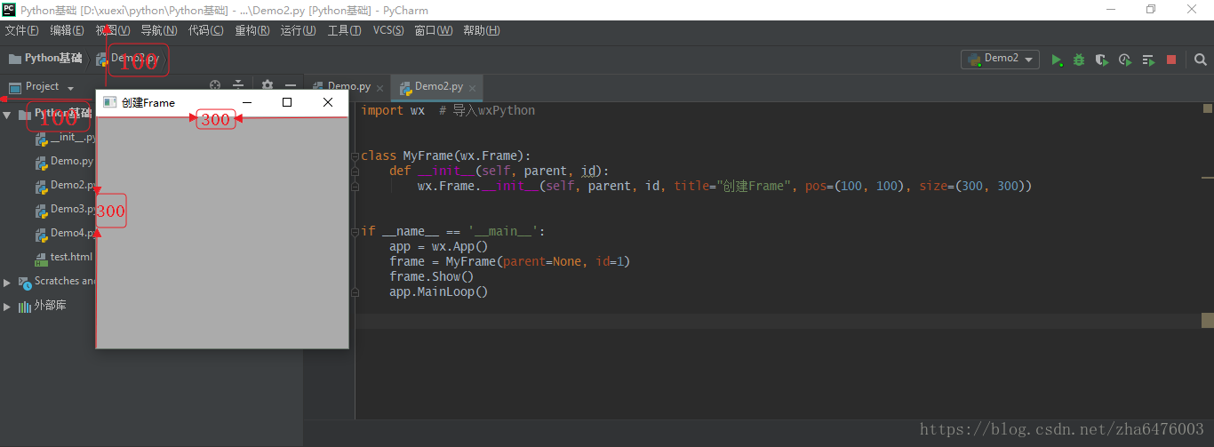Click the scrollbar marker beside caret line
The height and width of the screenshot is (447, 1214).
[1208, 321]
